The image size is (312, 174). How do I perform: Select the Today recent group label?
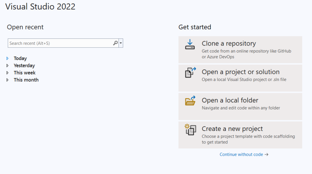tap(20, 59)
